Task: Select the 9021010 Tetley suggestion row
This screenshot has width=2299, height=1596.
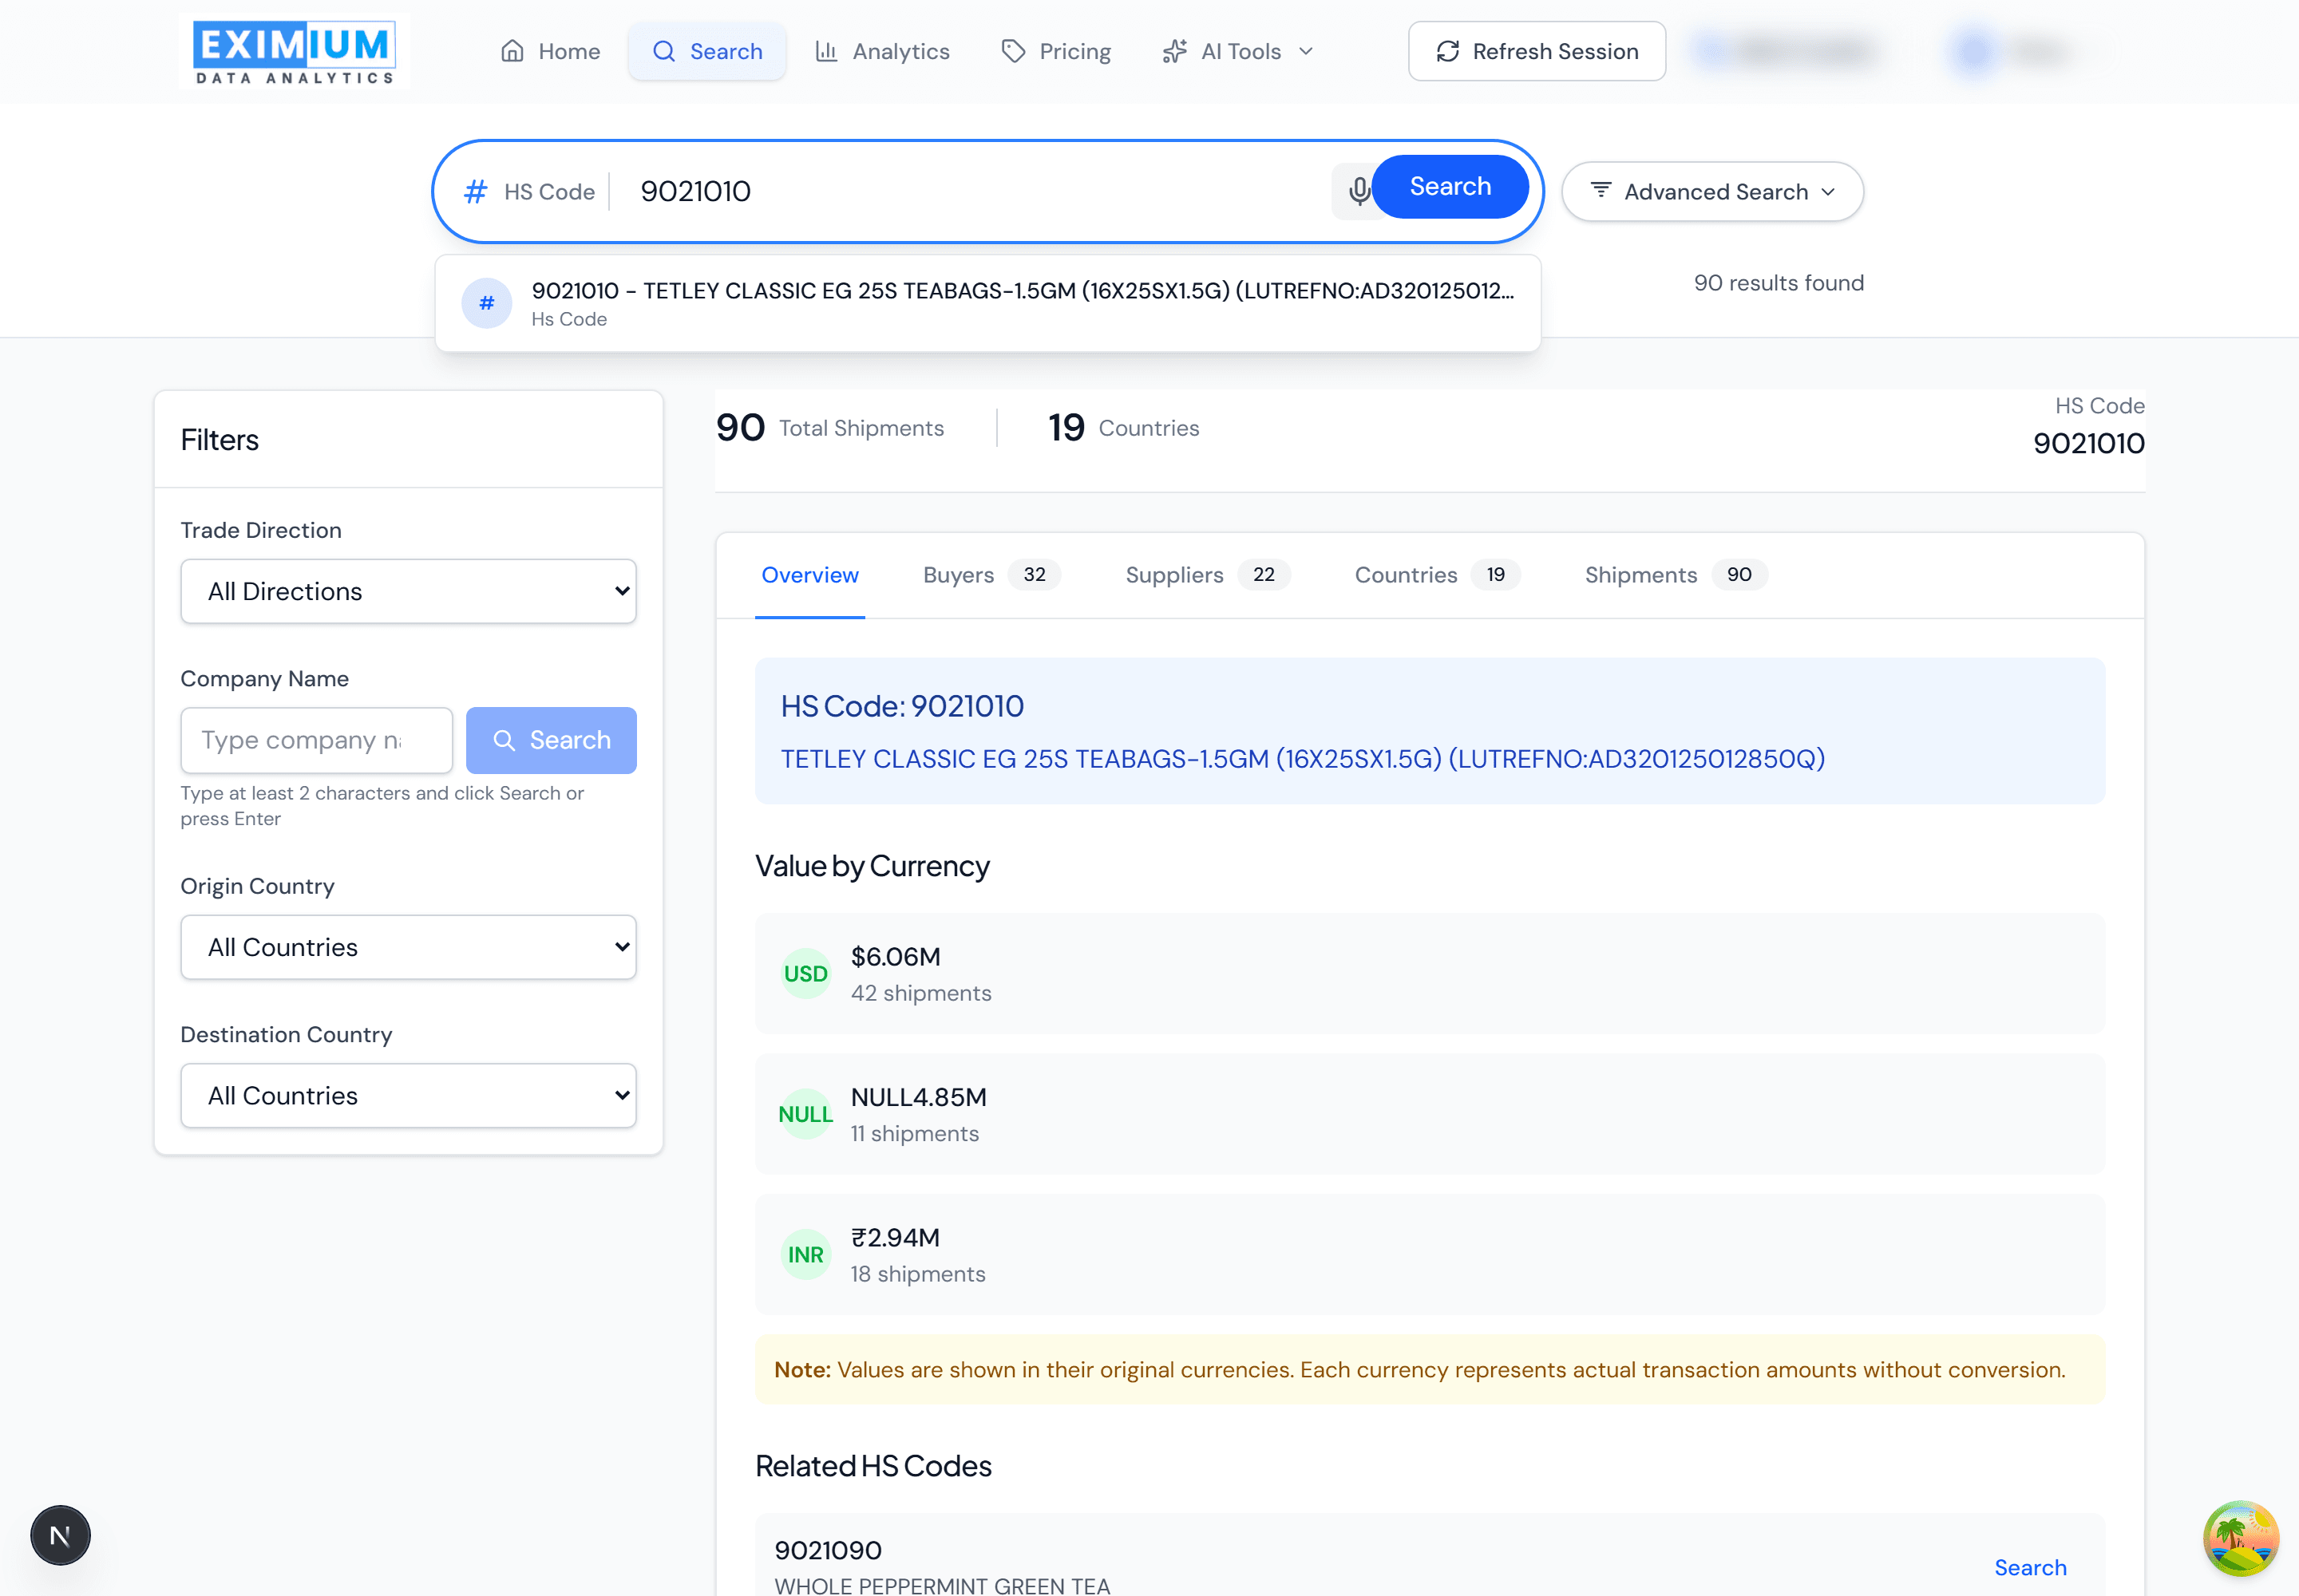Action: tap(987, 303)
